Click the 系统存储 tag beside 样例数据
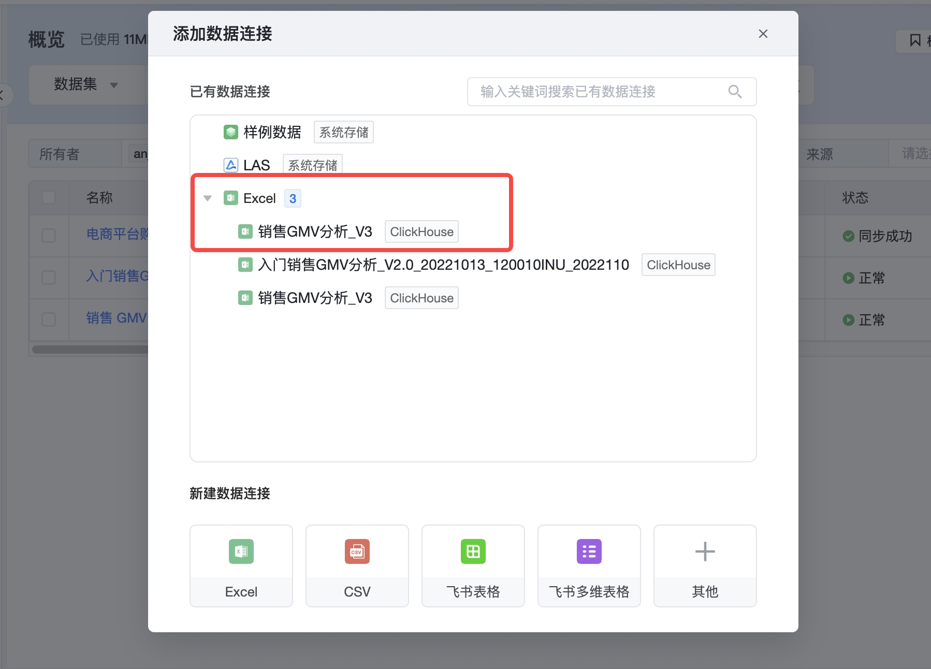The image size is (931, 669). click(344, 132)
